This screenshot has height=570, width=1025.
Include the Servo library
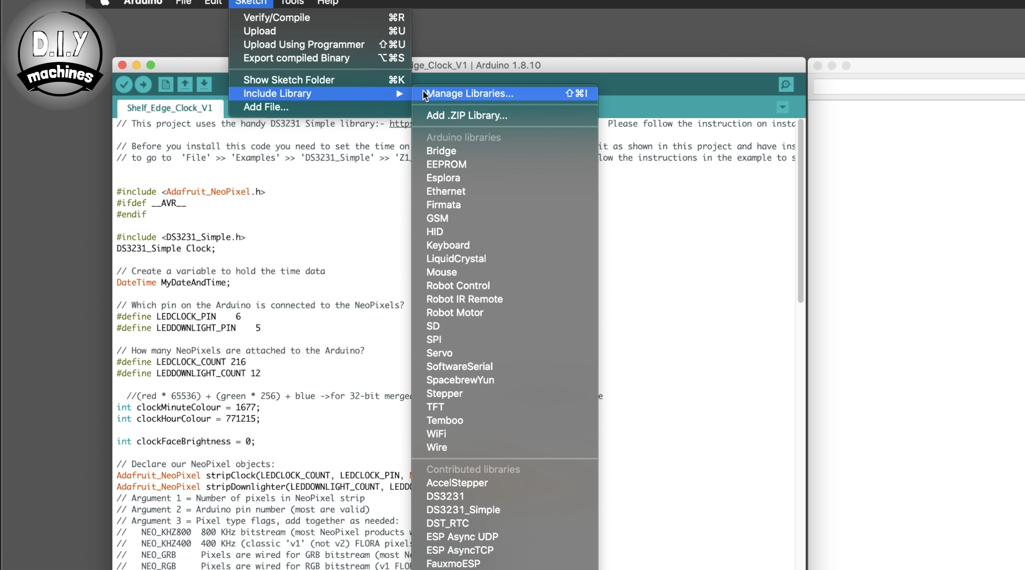(505, 353)
